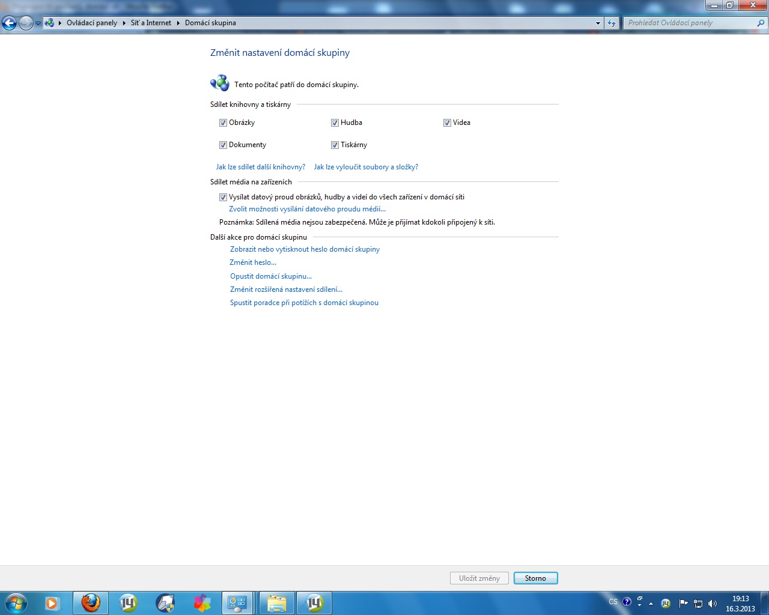This screenshot has height=615, width=769.
Task: Open the colorful pinwheel taskbar icon
Action: (202, 603)
